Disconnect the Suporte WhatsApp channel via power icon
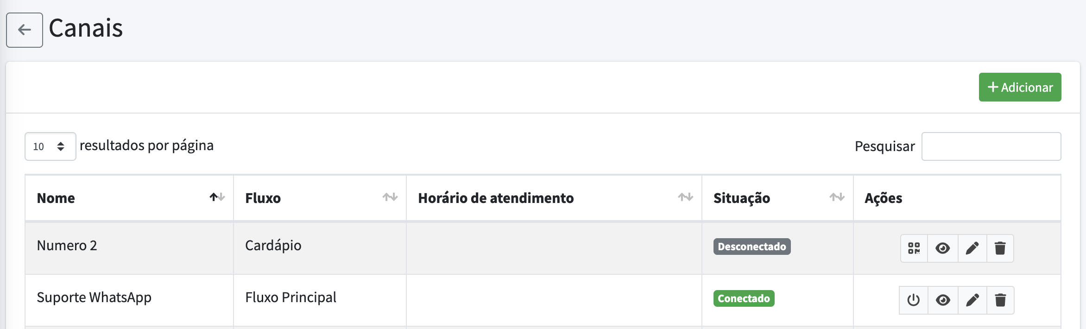Screen dimensions: 1086x329 coord(914,300)
